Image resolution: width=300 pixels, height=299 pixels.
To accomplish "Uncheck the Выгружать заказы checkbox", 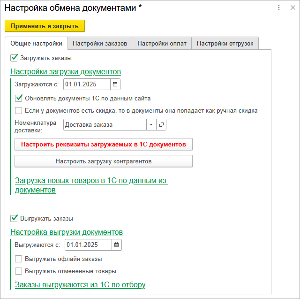I will (x=14, y=218).
